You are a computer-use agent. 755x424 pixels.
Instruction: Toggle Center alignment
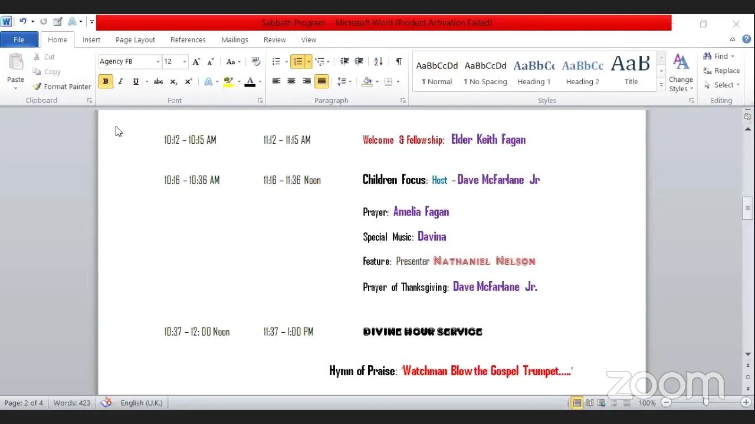(291, 82)
